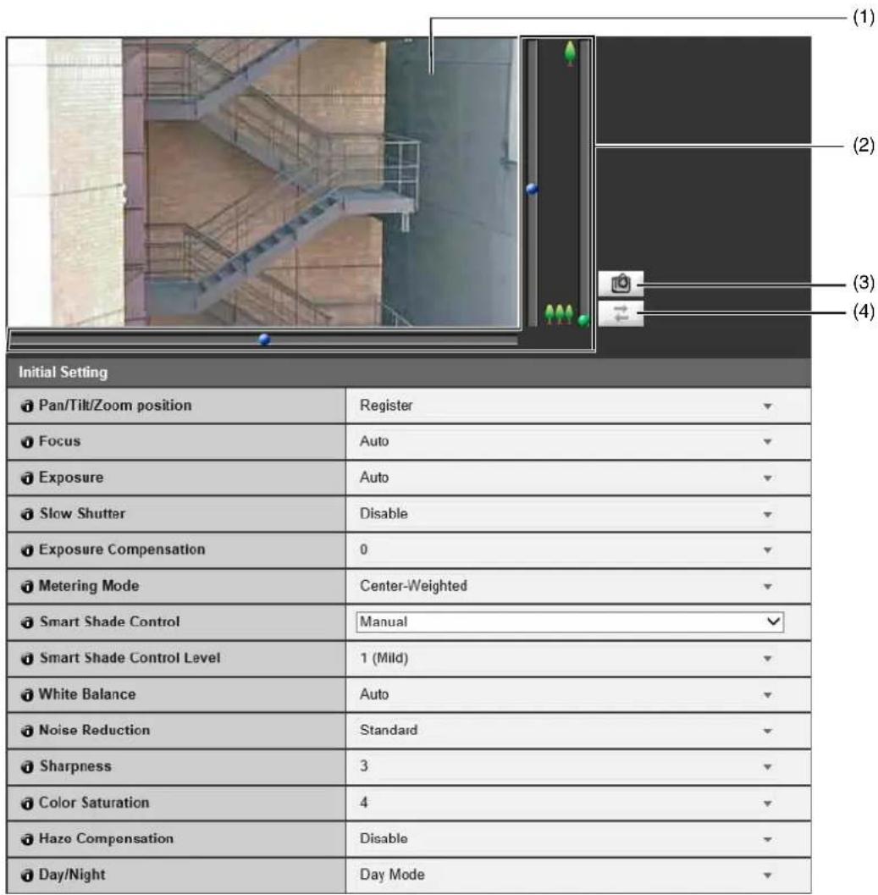Click the single tree telephoto icon
The height and width of the screenshot is (895, 878).
click(570, 53)
